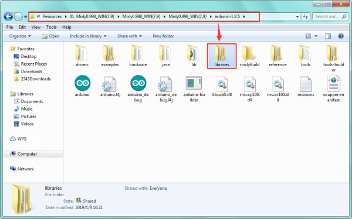Select the arduino_debug application icon
The image size is (352, 219).
[138, 83]
